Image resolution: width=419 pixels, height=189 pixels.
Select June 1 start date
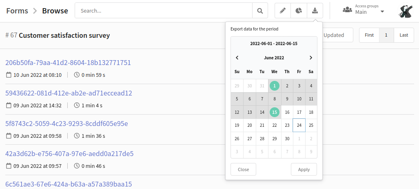(x=275, y=86)
